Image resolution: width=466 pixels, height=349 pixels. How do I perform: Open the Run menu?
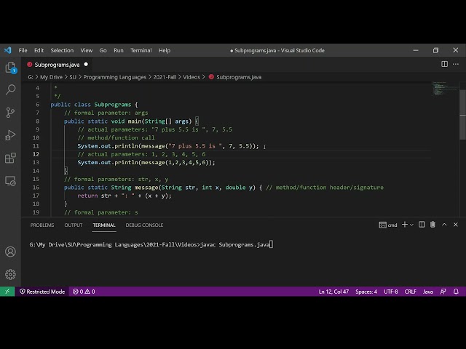pos(118,50)
